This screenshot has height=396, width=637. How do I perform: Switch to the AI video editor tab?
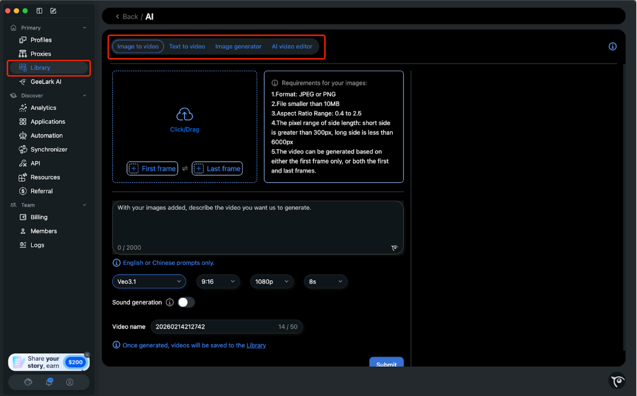(x=292, y=47)
